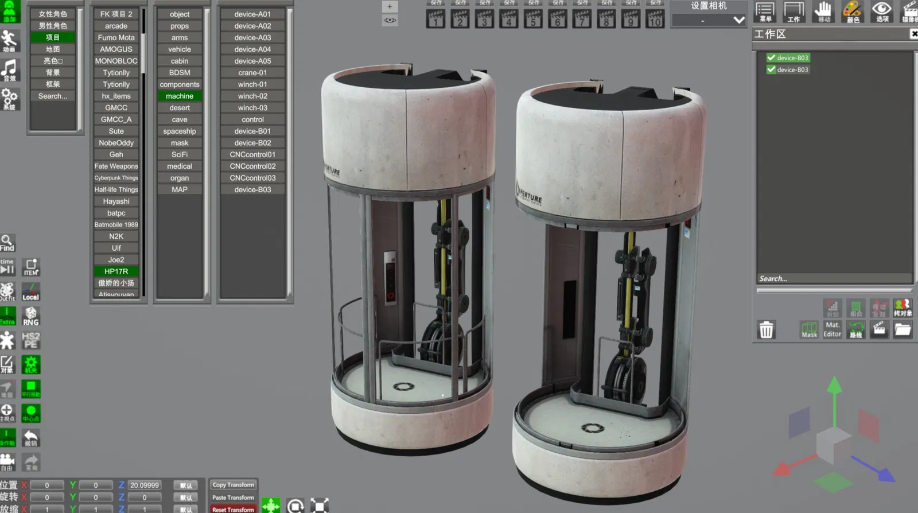Click the workspace panel horizontal scrollbar
This screenshot has width=918, height=513.
pyautogui.click(x=835, y=290)
